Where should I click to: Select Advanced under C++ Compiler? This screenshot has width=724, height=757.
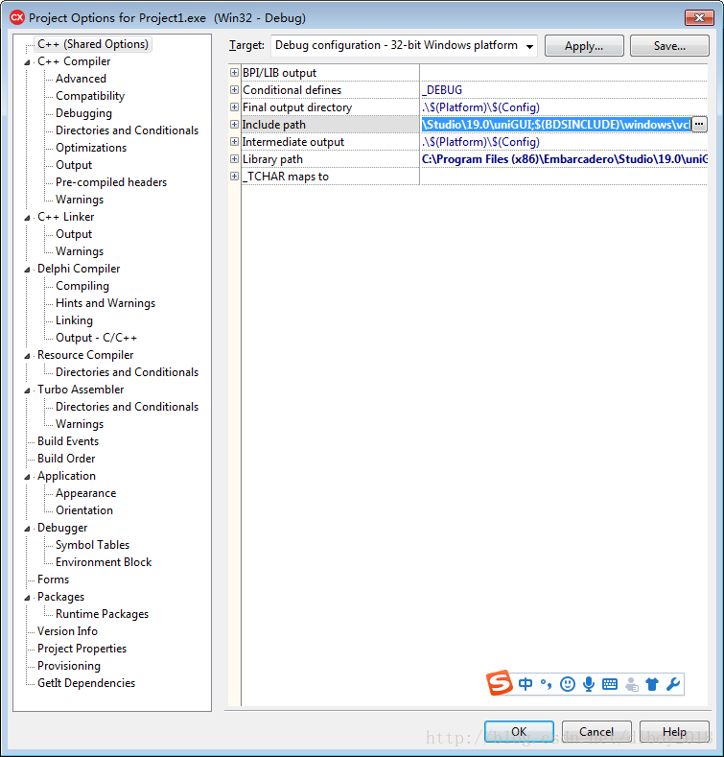point(81,79)
